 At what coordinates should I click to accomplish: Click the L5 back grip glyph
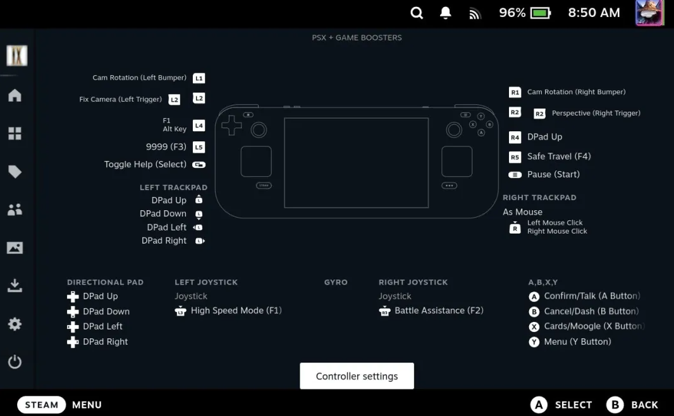tap(199, 147)
